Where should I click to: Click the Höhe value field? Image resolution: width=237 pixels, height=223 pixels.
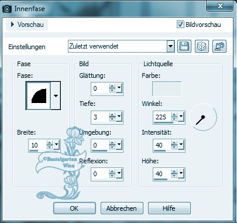[x=162, y=174]
